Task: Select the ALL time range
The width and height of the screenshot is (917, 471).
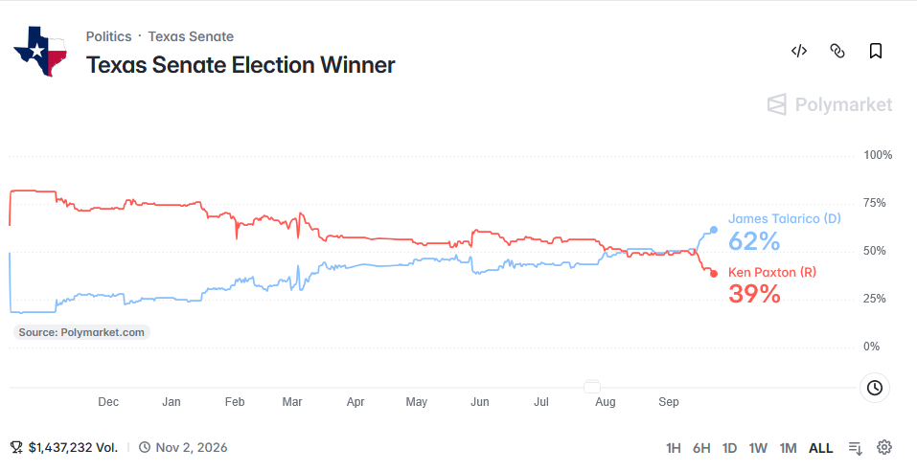Action: click(820, 448)
